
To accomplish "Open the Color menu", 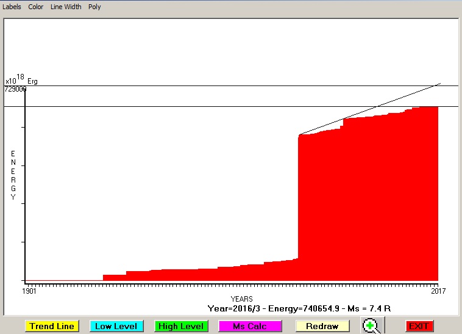I will (x=36, y=7).
